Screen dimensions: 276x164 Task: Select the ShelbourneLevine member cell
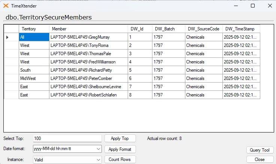pyautogui.click(x=88, y=87)
